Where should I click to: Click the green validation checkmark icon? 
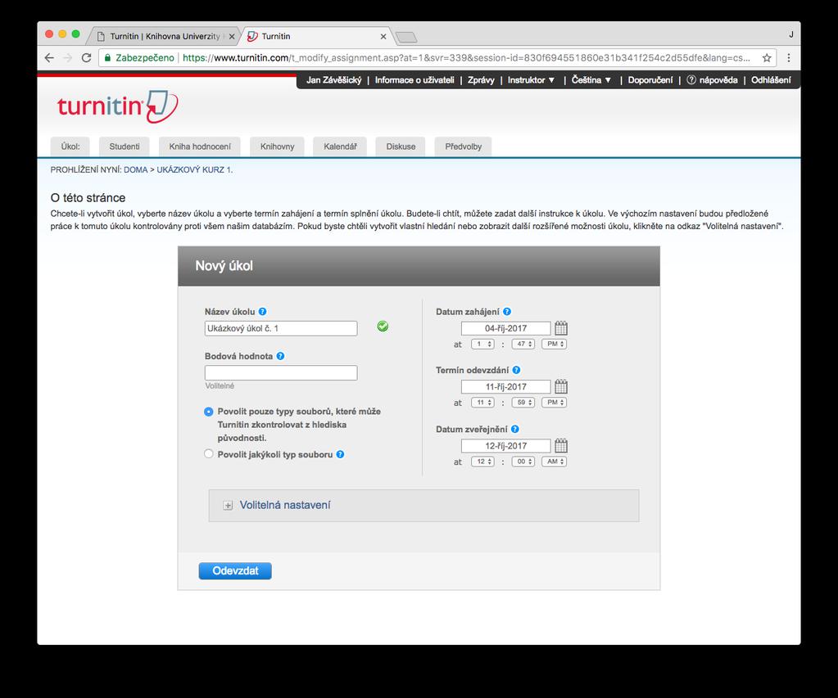(x=383, y=326)
